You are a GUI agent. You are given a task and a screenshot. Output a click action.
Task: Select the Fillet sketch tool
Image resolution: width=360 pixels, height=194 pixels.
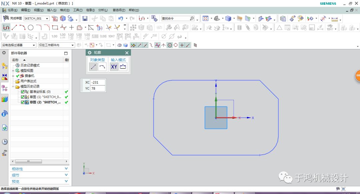(39, 28)
